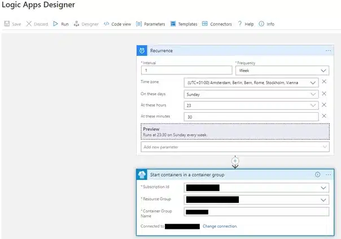Click the Connectors icon in toolbar

tap(205, 24)
